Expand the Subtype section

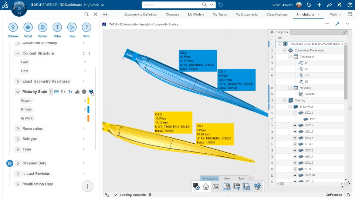tap(18, 139)
